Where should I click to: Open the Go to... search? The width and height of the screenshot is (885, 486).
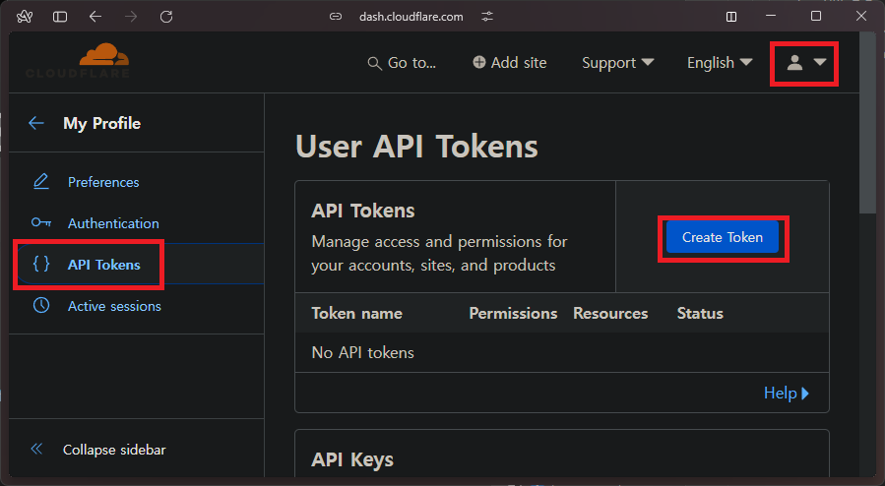(x=402, y=63)
